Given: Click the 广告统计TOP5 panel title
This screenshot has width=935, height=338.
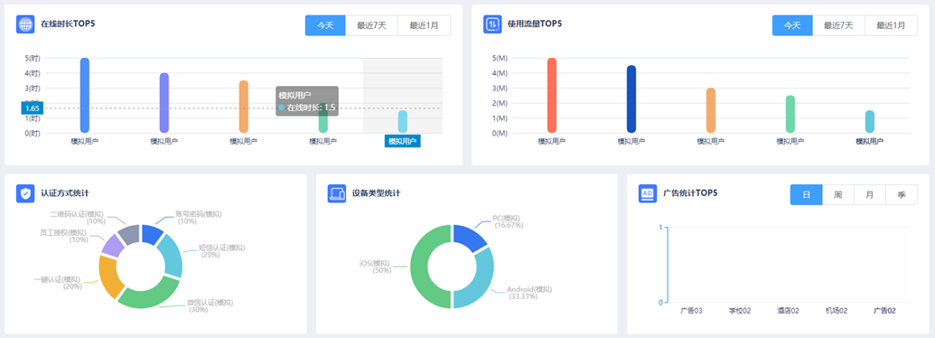Looking at the screenshot, I should tap(690, 193).
